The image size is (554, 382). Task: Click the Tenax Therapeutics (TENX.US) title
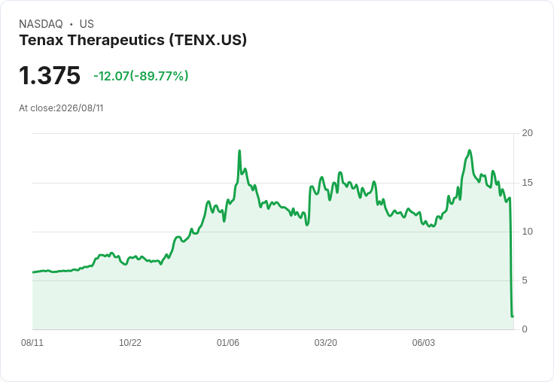132,40
